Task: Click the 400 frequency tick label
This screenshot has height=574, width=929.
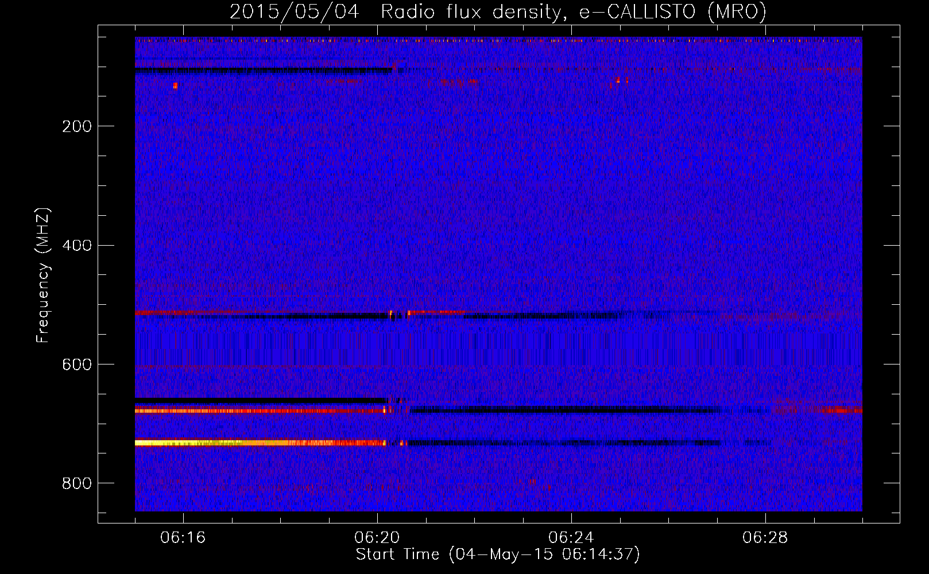Action: click(77, 246)
